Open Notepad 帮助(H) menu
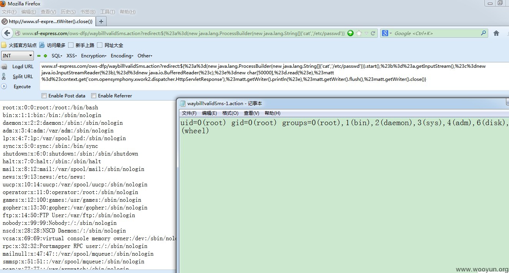The width and height of the screenshot is (509, 273). 272,113
